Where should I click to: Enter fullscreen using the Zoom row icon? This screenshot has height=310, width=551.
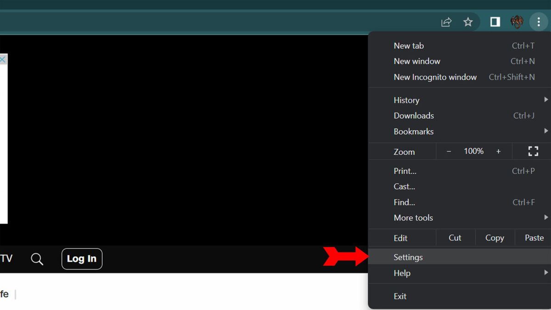pyautogui.click(x=533, y=151)
